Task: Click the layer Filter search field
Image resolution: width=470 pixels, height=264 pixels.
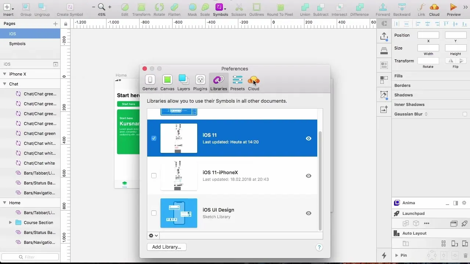Action: pyautogui.click(x=30, y=257)
